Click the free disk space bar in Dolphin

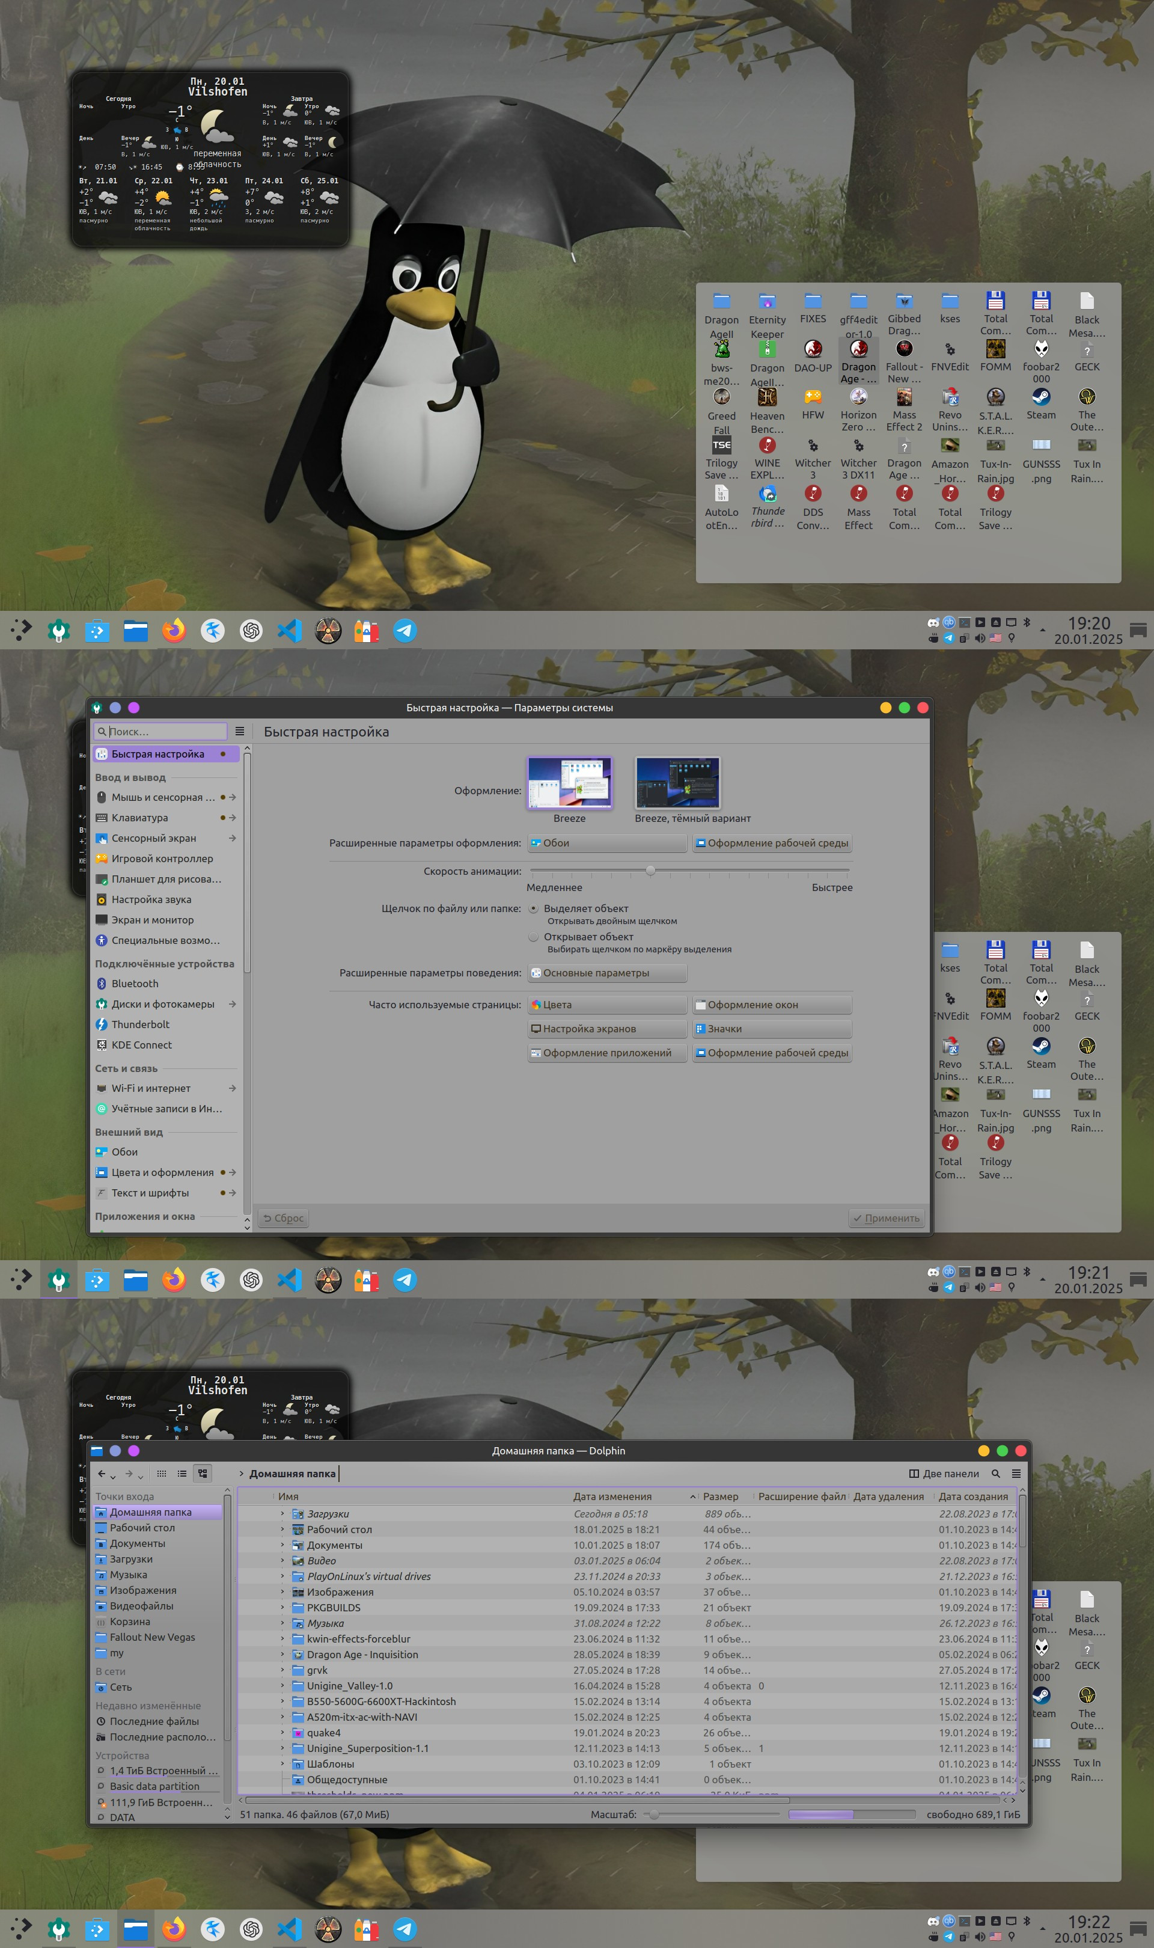(852, 1815)
